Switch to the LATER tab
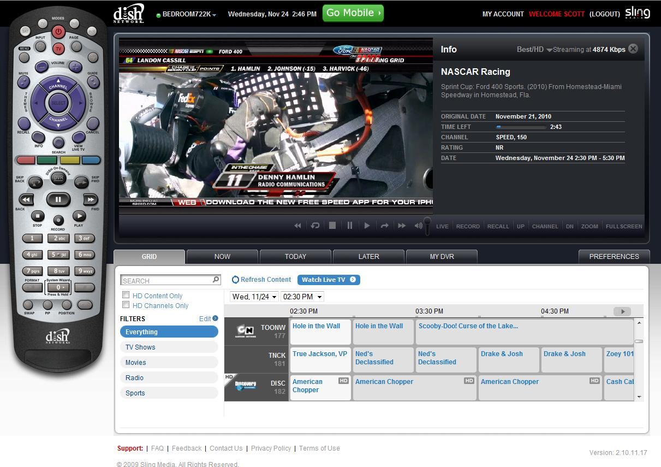Image resolution: width=661 pixels, height=467 pixels. coord(368,256)
